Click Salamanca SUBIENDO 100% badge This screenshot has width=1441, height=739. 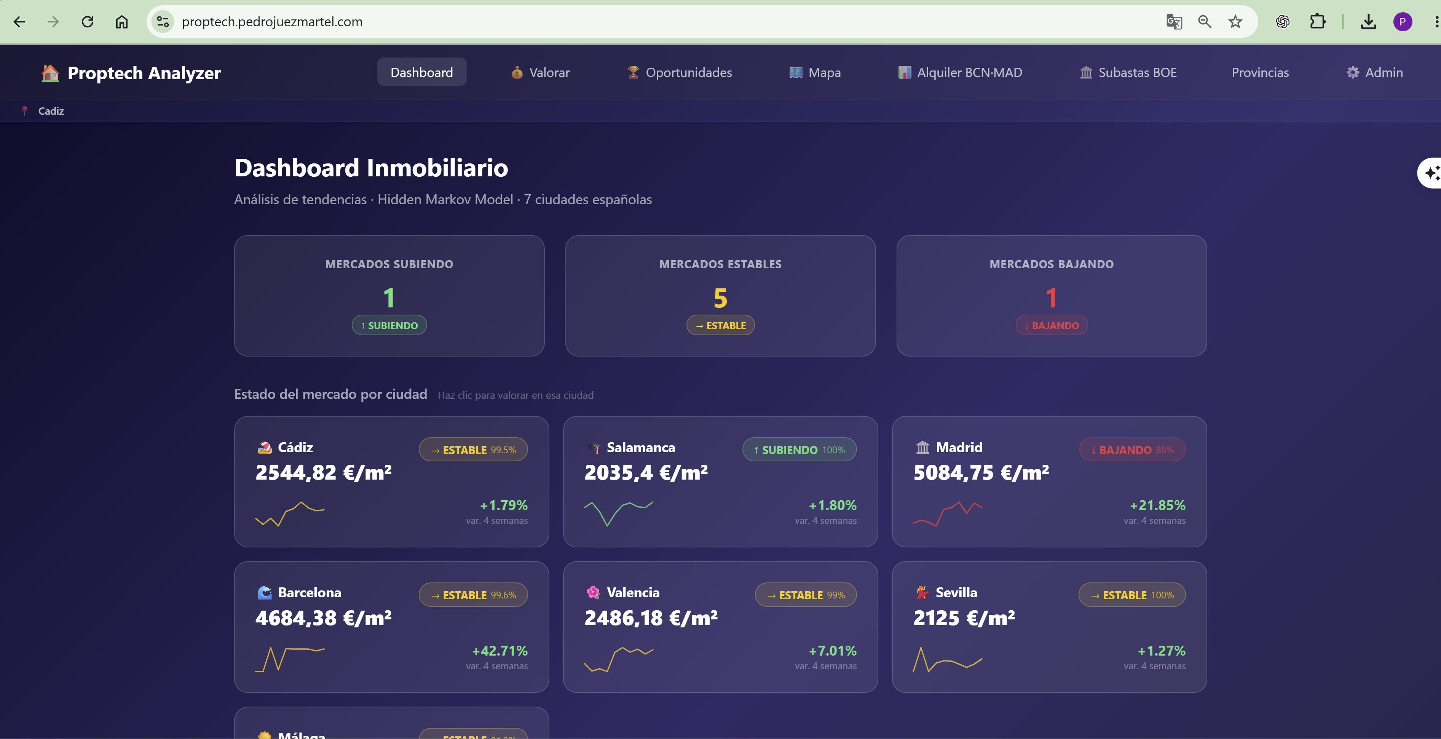click(x=799, y=449)
